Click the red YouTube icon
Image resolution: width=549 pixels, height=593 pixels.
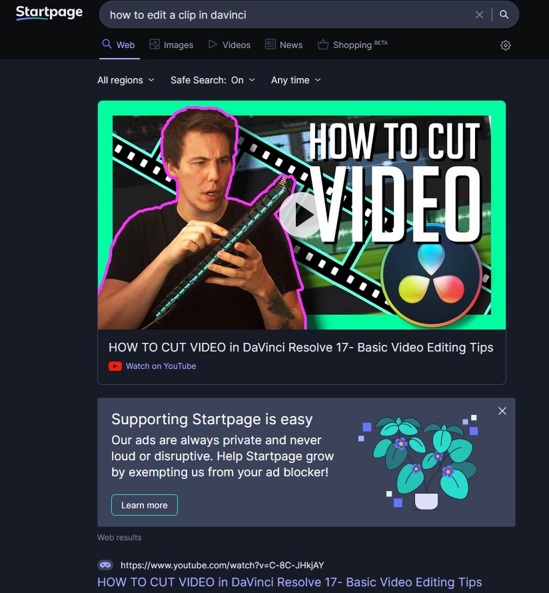pos(115,366)
